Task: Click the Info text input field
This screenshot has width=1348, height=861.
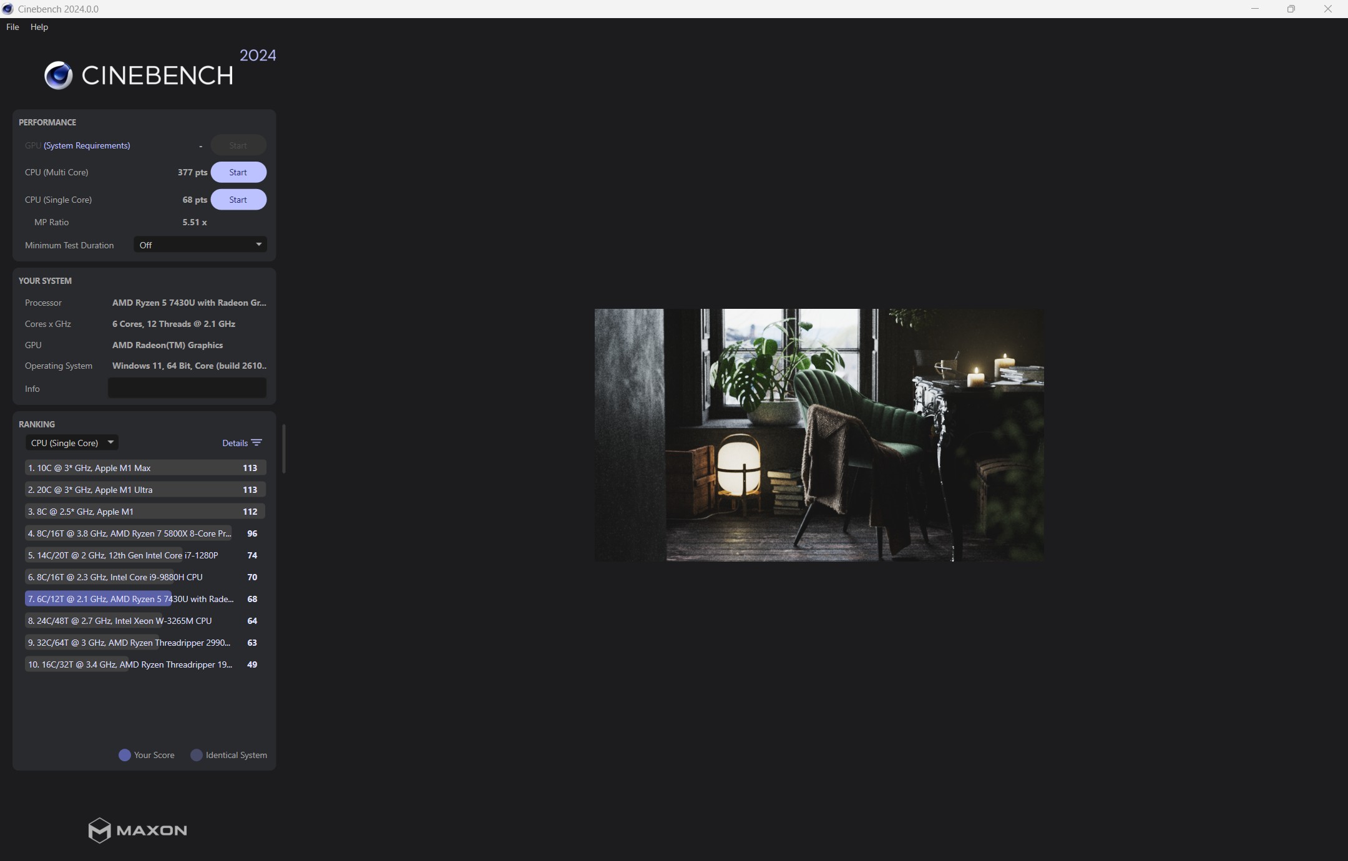Action: point(187,388)
